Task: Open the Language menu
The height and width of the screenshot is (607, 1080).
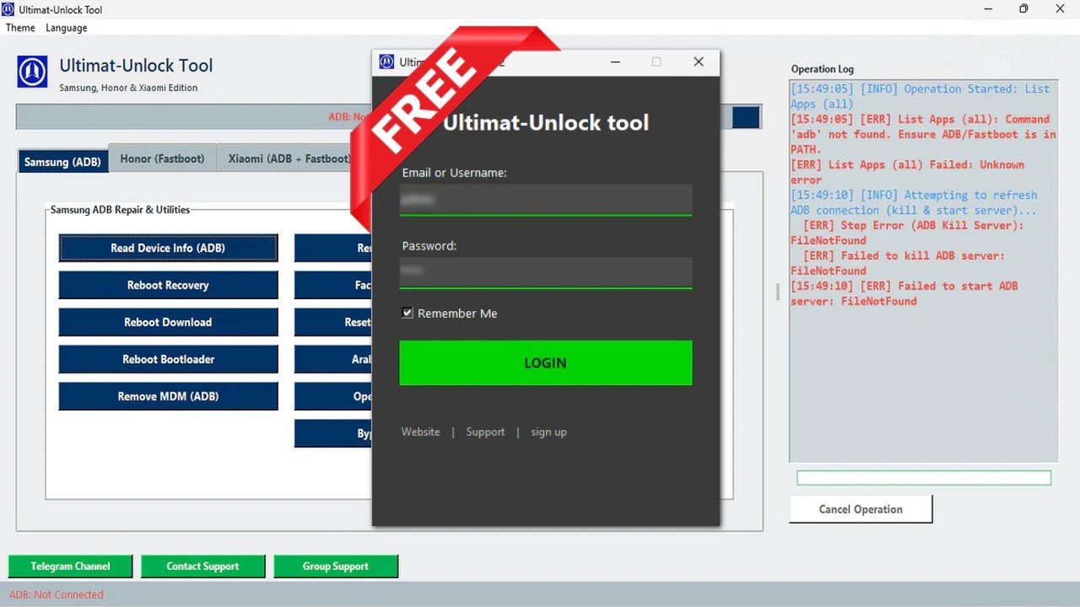Action: click(67, 28)
